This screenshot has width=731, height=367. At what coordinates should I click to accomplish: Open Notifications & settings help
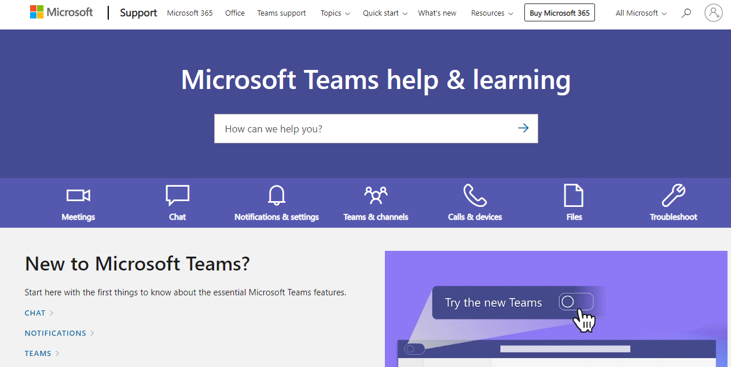pyautogui.click(x=276, y=202)
